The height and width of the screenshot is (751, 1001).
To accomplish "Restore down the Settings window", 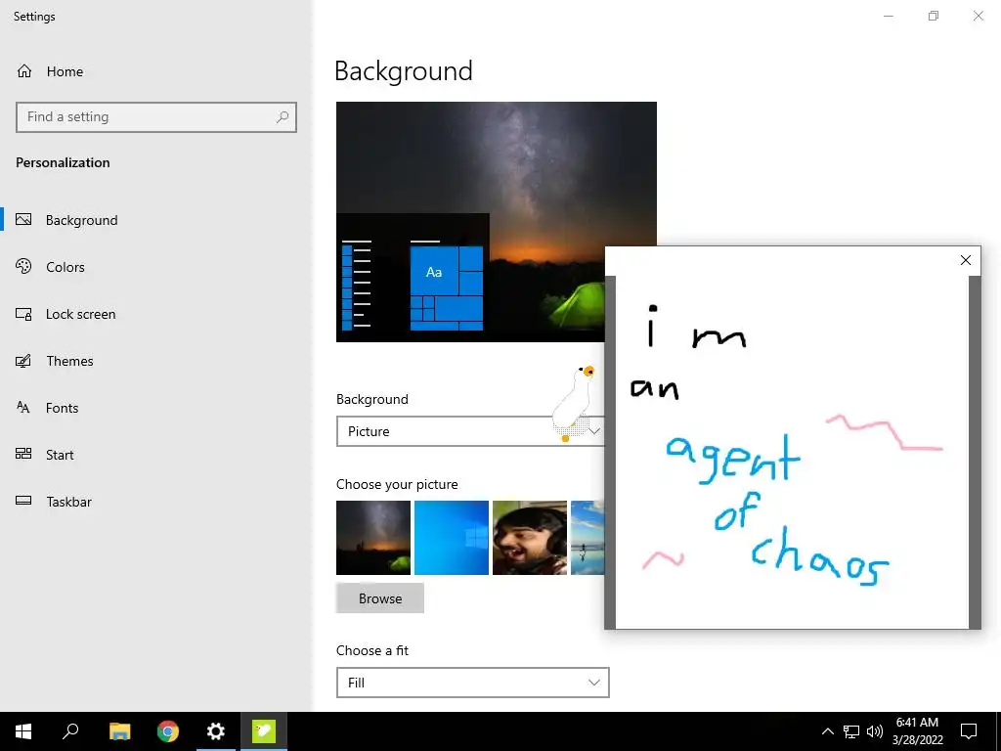I will 934,16.
